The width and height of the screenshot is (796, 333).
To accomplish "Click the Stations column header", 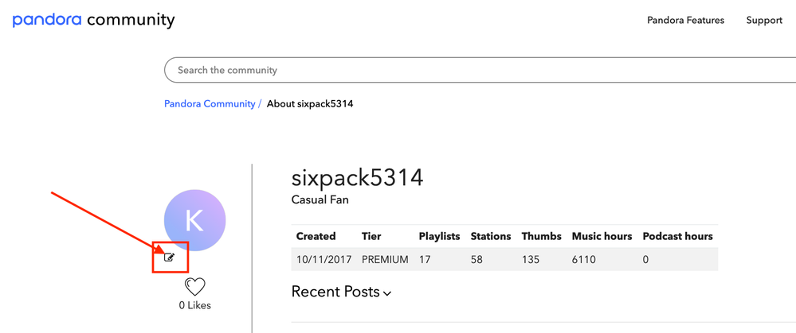I will pyautogui.click(x=490, y=236).
